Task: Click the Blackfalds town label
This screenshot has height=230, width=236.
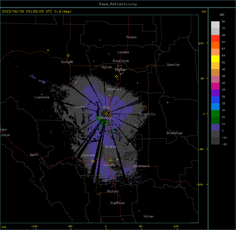Action: click(121, 61)
